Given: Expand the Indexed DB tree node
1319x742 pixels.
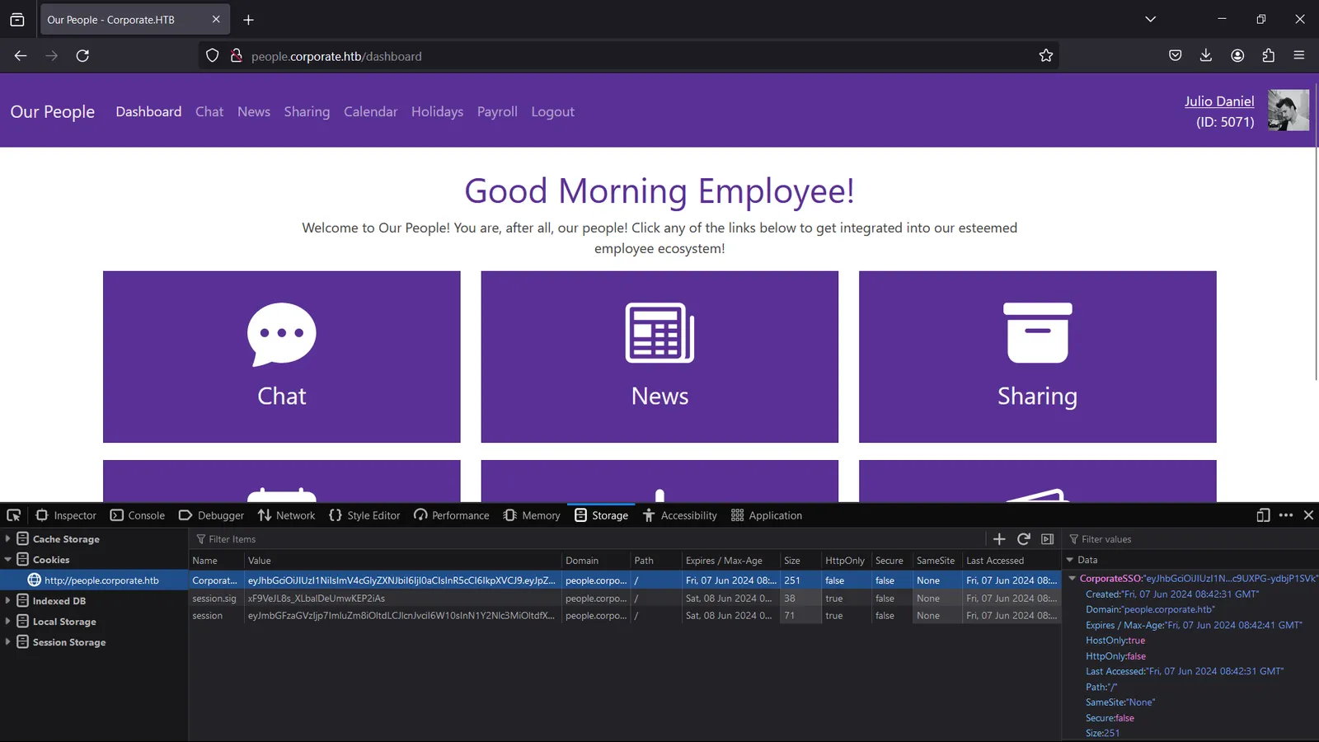Looking at the screenshot, I should [7, 600].
